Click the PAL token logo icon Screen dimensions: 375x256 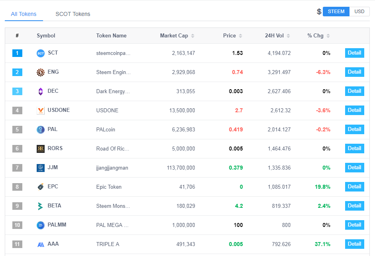40,129
